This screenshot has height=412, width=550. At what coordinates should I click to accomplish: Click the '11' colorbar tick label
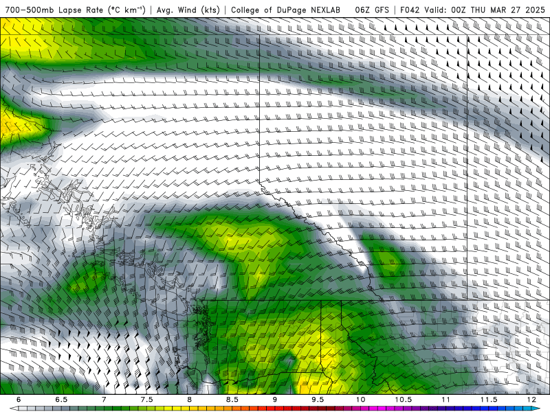(445, 400)
